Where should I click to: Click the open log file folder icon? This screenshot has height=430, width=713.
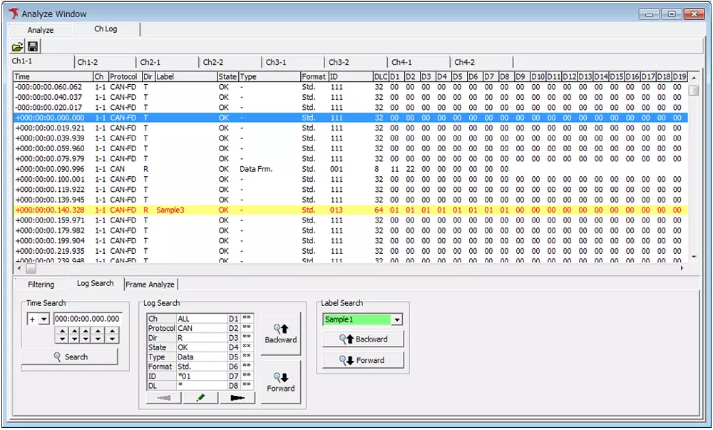18,47
